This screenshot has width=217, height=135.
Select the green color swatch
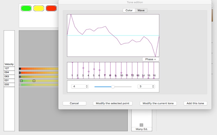26,8
